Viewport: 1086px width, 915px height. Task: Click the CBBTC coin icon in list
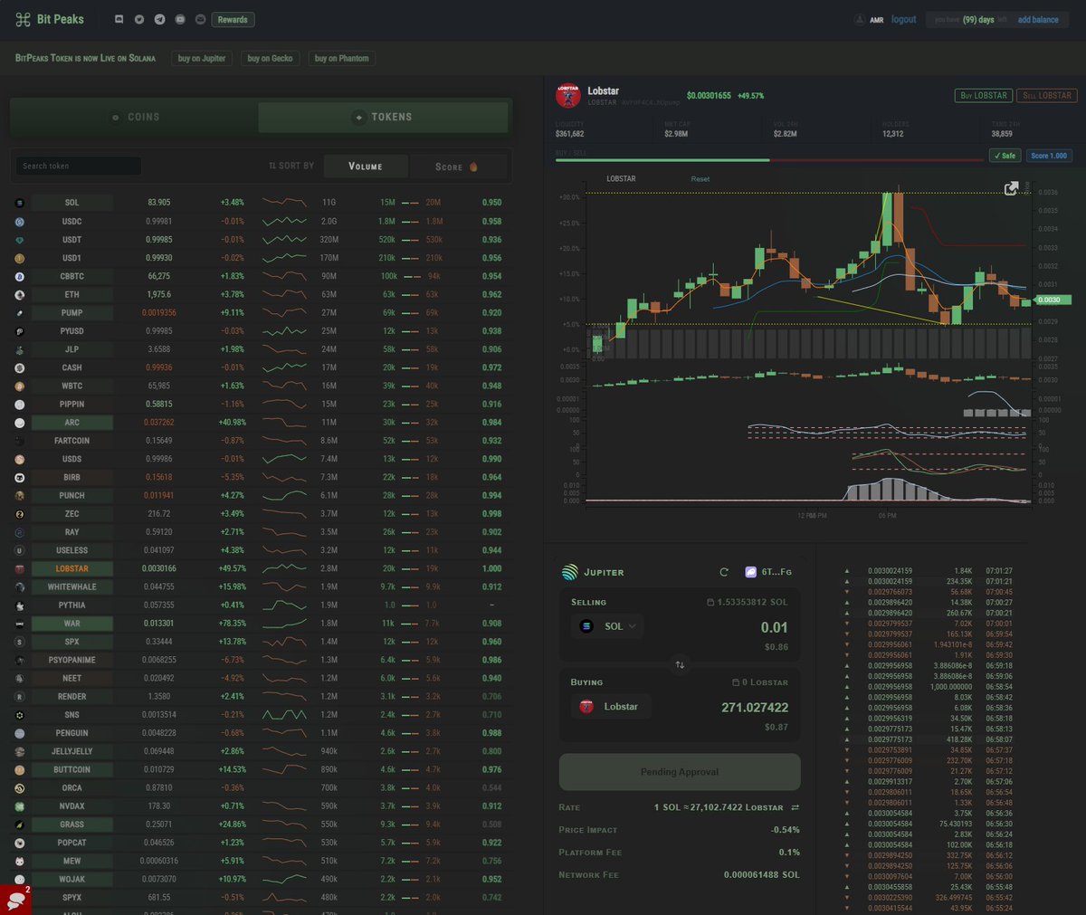[20, 276]
